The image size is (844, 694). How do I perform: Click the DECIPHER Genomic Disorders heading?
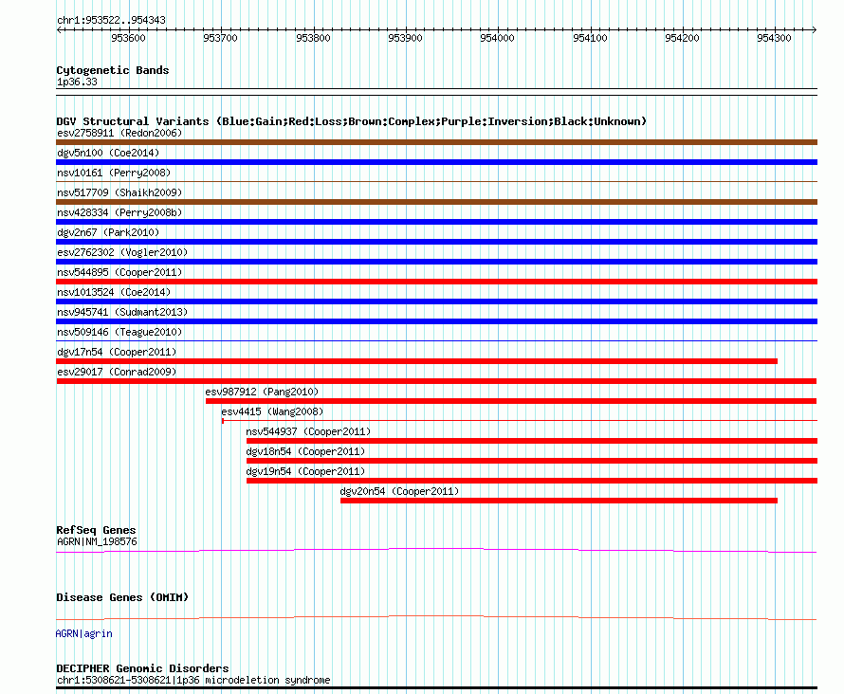tap(142, 668)
